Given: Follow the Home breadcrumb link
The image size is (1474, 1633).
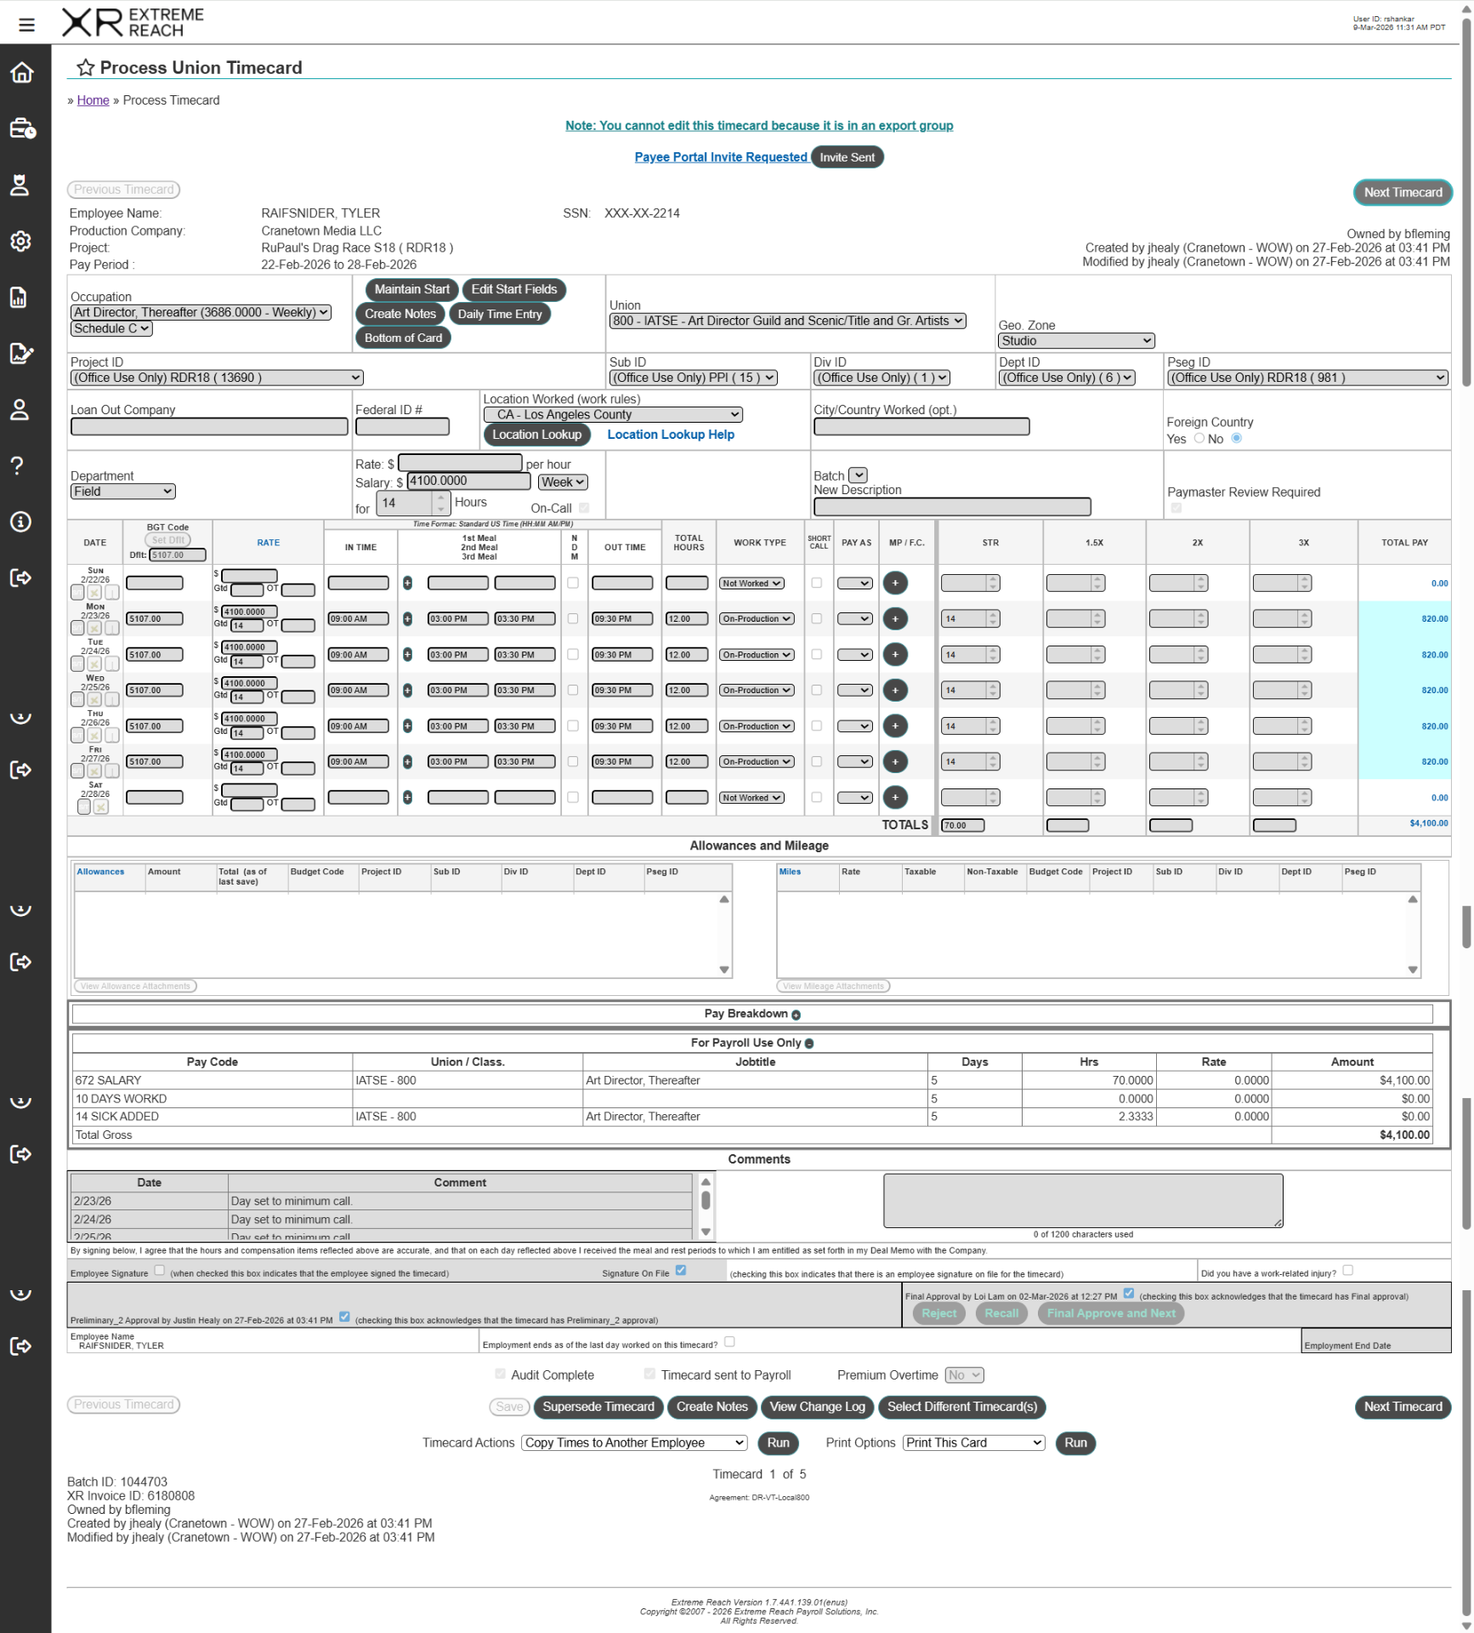Looking at the screenshot, I should click(93, 100).
